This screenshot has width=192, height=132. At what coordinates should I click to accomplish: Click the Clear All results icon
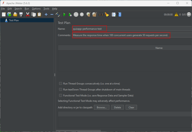pos(94,14)
